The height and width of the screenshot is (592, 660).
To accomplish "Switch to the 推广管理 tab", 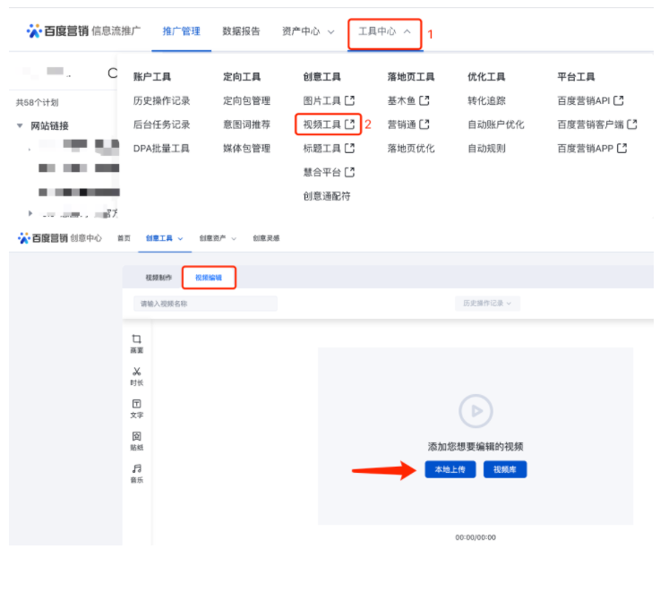I will [x=182, y=31].
